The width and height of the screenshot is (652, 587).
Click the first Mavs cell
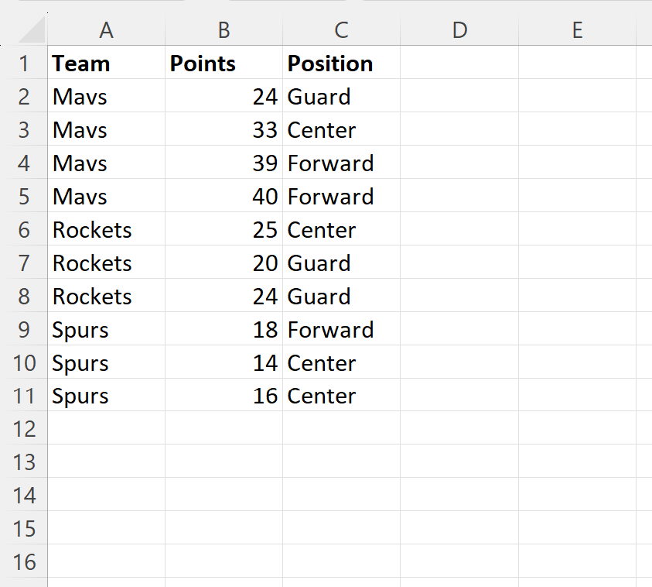106,96
